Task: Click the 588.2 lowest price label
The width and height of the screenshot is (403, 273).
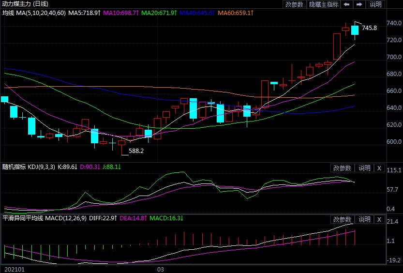Action: point(136,151)
